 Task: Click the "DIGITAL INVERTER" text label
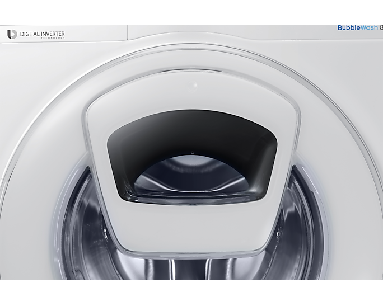coord(43,34)
